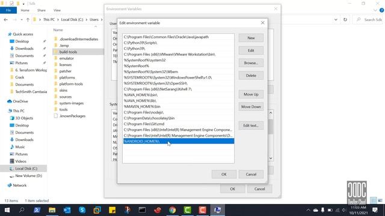Select the WindowsPowerShell v1.0 entry

coord(179,77)
